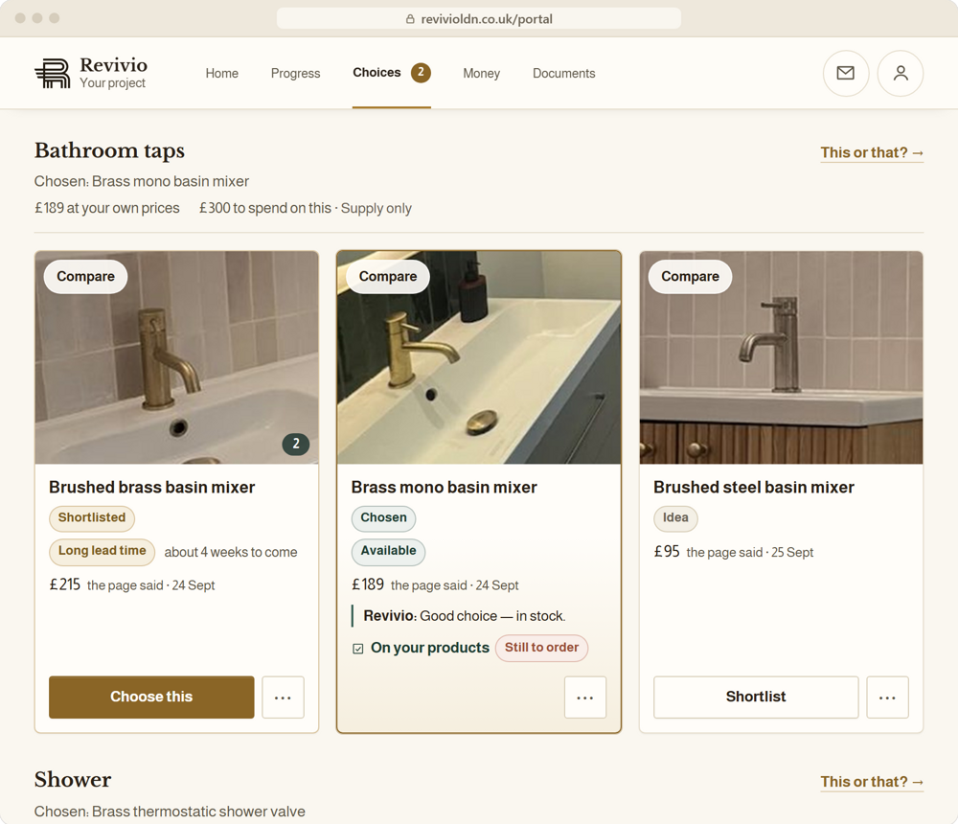The height and width of the screenshot is (824, 958).
Task: Click the Chosen status pill
Action: coord(384,518)
